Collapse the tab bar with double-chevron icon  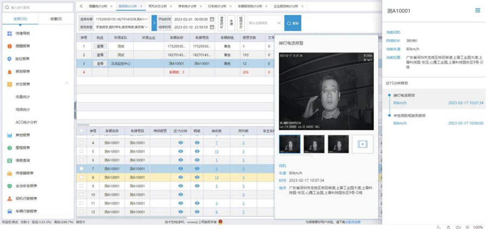coord(81,6)
